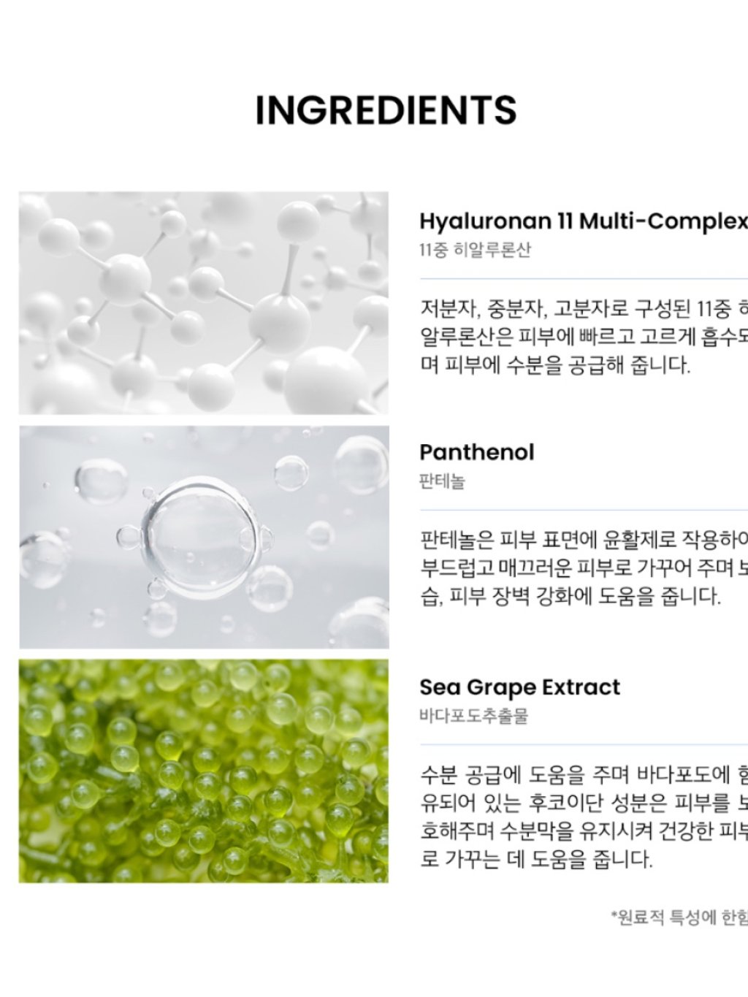Click the large white sphere in molecule image
Image resolution: width=748 pixels, height=997 pixels.
point(325,379)
